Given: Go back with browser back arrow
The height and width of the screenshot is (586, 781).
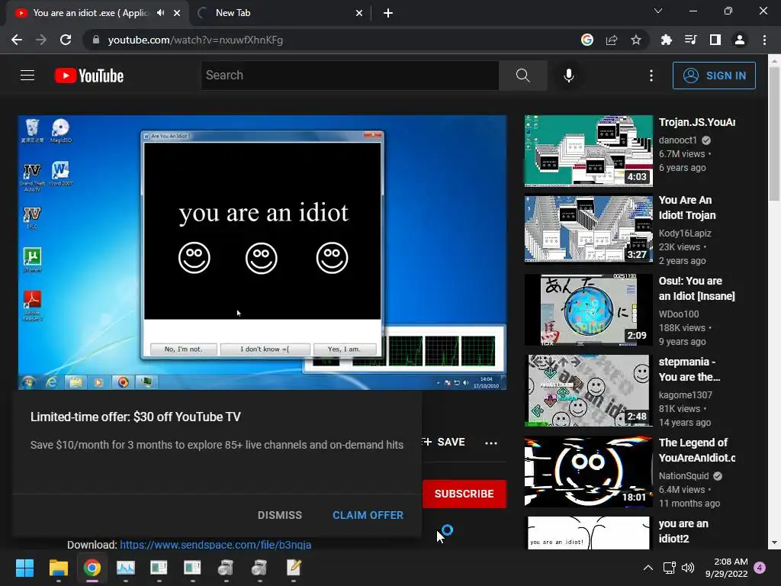Looking at the screenshot, I should point(17,40).
